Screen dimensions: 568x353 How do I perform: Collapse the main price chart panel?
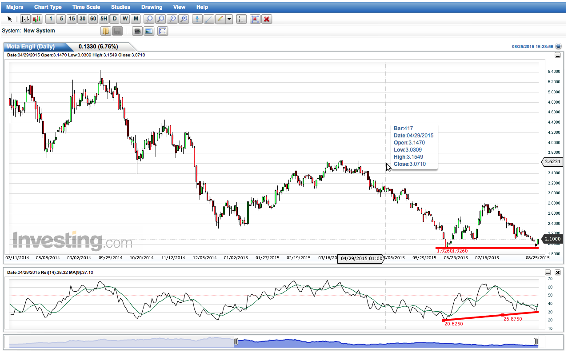coord(557,55)
